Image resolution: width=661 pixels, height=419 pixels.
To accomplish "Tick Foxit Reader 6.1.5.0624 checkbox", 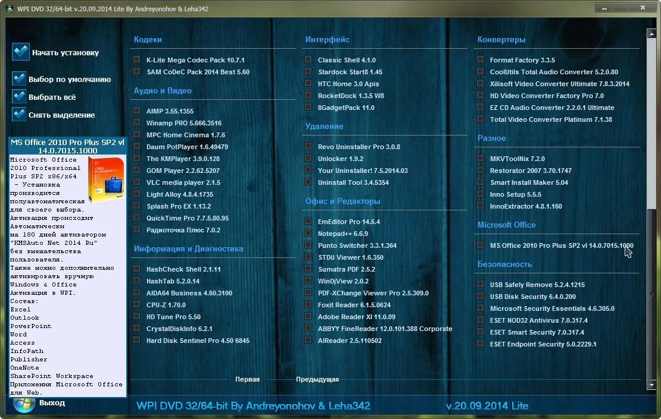I will pyautogui.click(x=308, y=304).
